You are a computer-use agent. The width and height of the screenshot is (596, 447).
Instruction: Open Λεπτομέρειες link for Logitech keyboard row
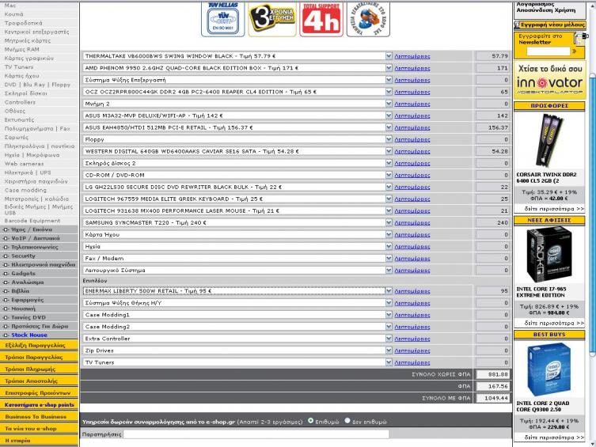412,199
